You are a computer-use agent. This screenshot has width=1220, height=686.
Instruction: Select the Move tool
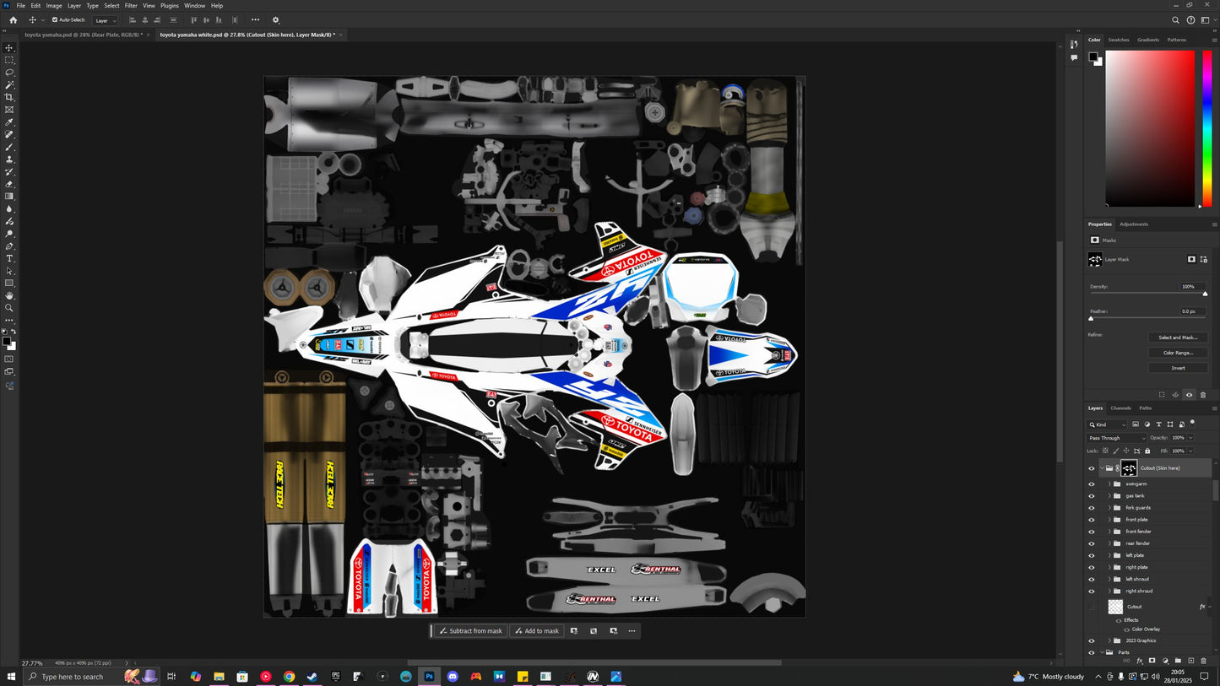coord(9,50)
